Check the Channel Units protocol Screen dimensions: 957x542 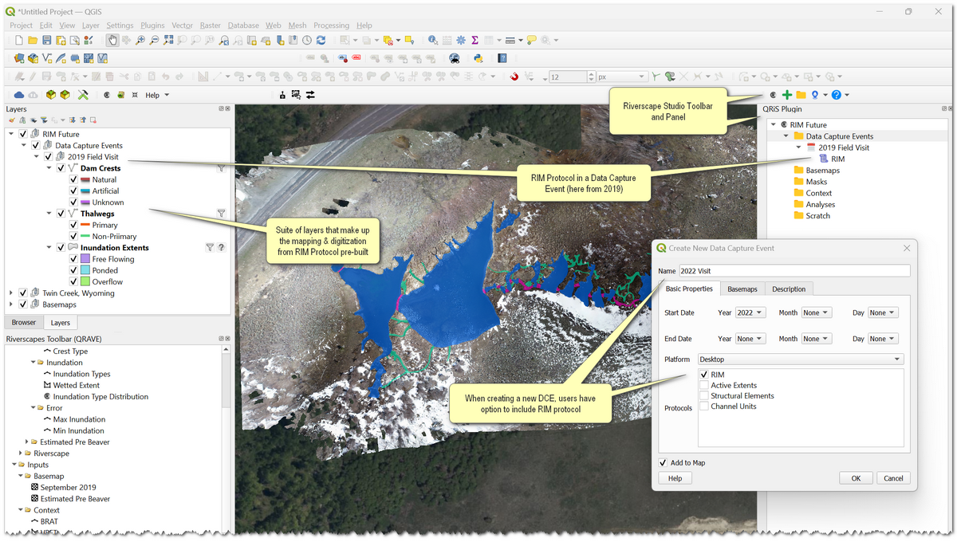(704, 406)
